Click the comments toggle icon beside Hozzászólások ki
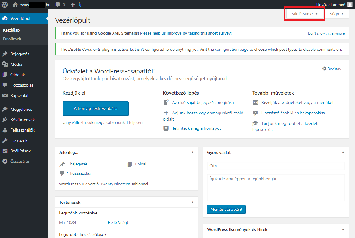The width and height of the screenshot is (355, 238). click(x=255, y=113)
